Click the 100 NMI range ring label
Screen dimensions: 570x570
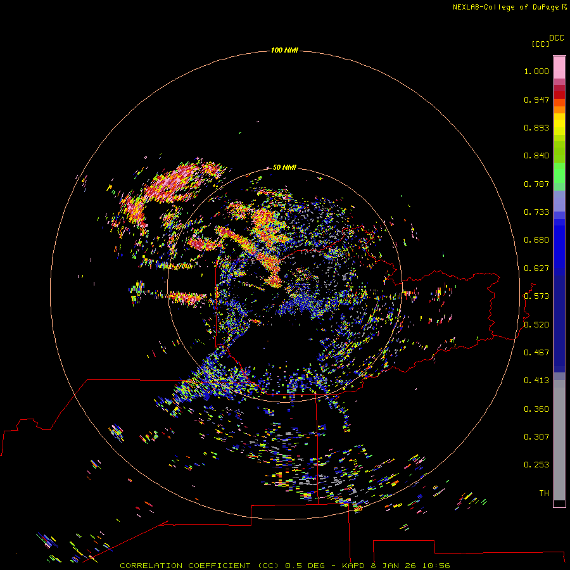284,50
